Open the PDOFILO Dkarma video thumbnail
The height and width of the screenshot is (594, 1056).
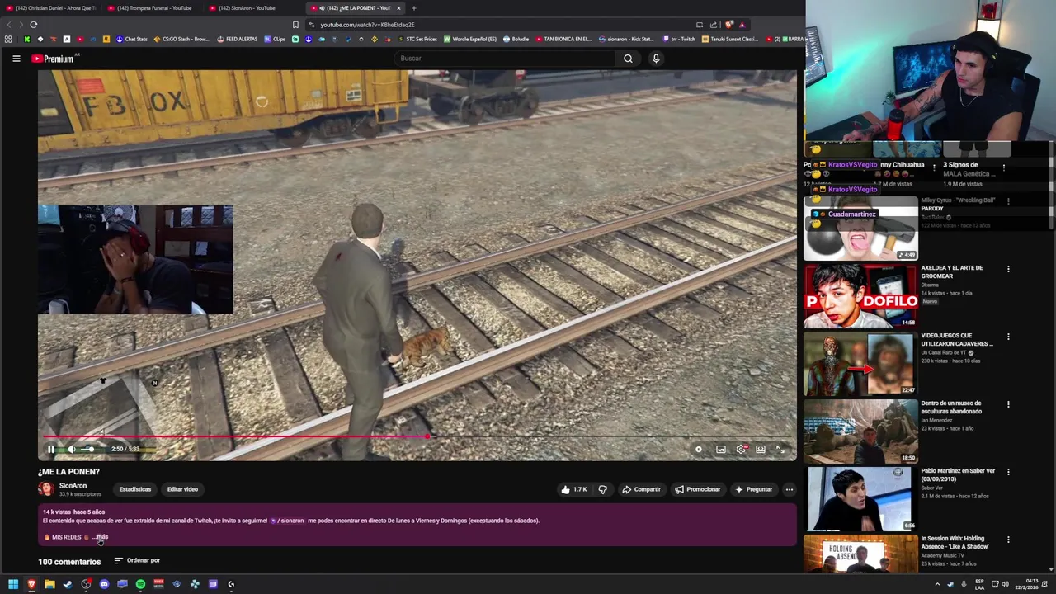861,295
